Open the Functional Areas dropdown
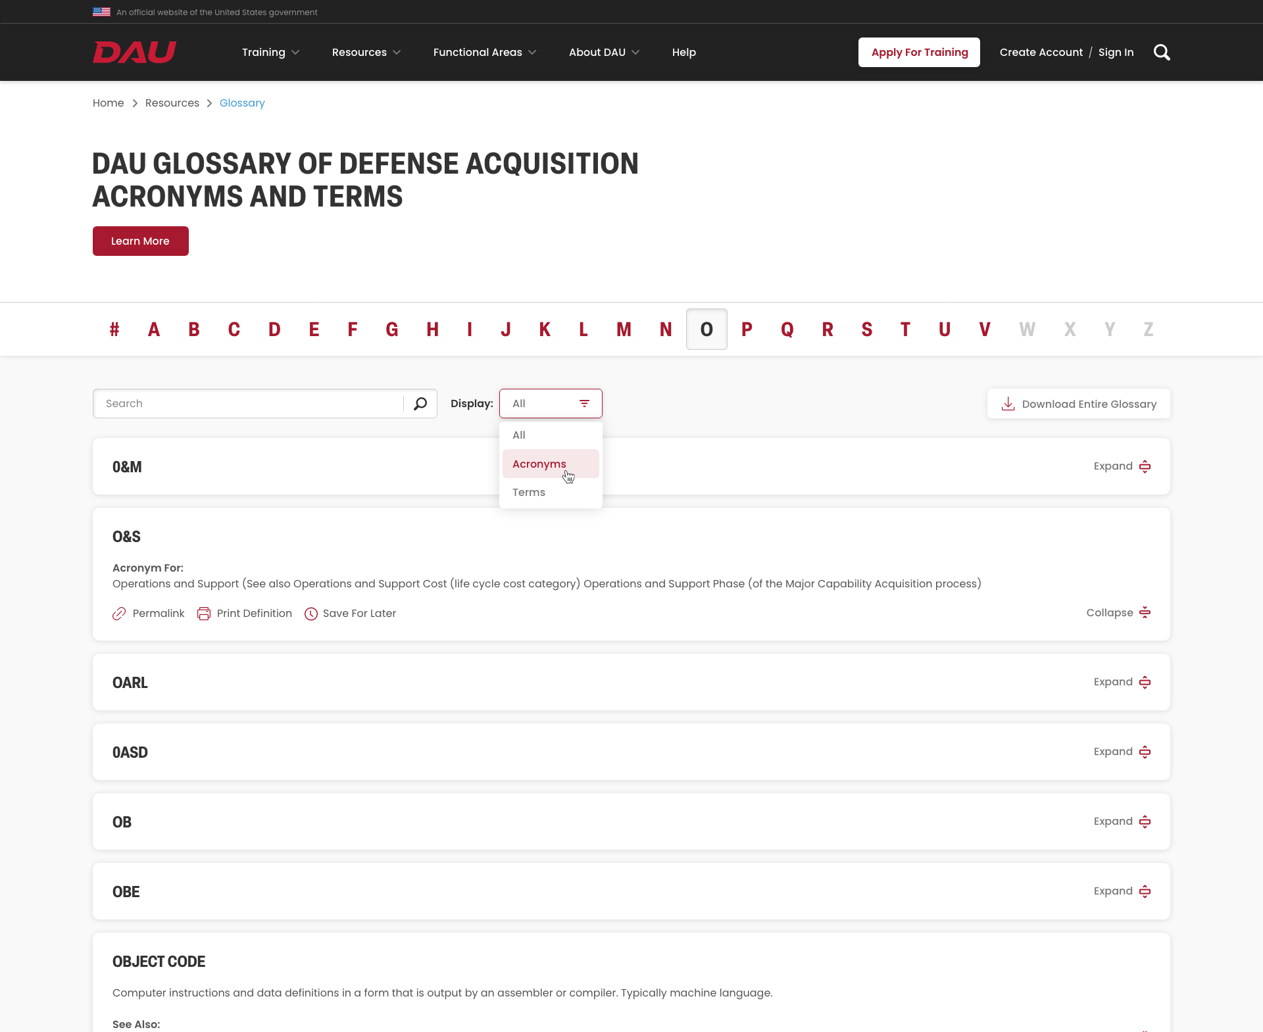 (x=485, y=52)
